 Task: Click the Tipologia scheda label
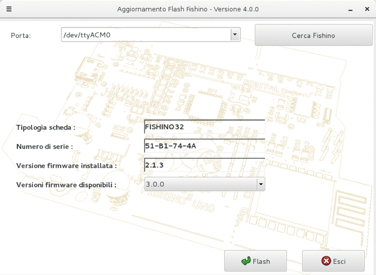click(46, 127)
